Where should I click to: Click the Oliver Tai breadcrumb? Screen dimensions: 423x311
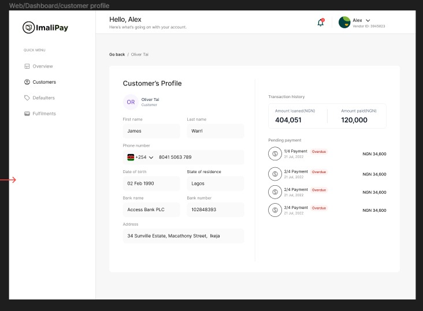click(140, 54)
